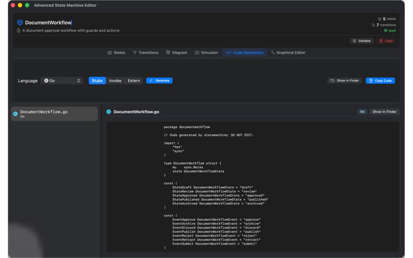Click the workflow description text

click(x=71, y=30)
